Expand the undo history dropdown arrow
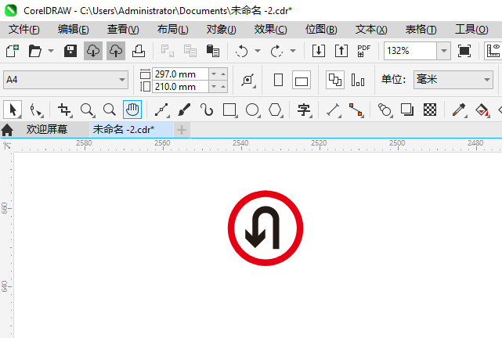This screenshot has width=502, height=338. point(258,51)
